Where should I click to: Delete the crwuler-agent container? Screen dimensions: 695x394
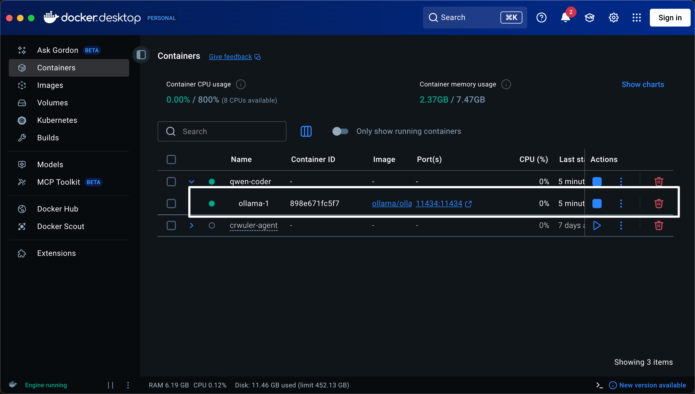point(659,225)
